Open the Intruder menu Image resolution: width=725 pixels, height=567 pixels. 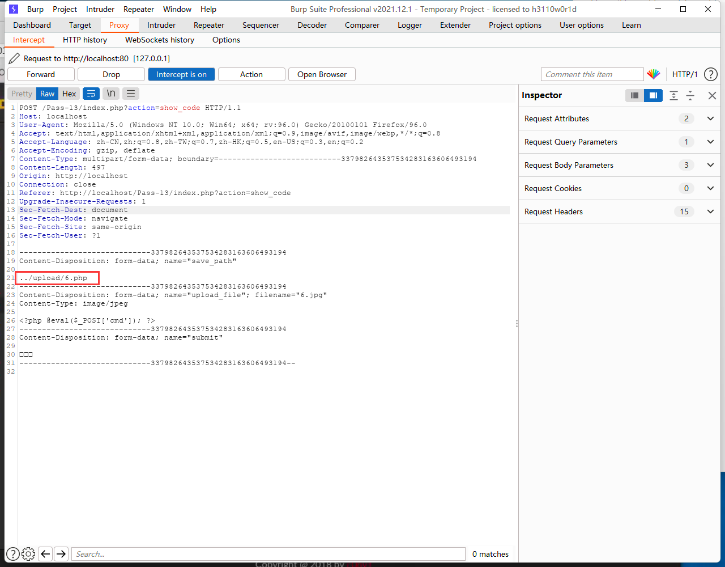(x=100, y=9)
